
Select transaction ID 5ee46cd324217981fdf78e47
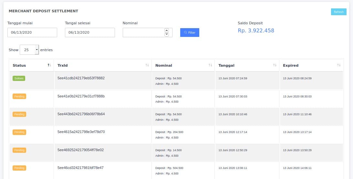[x=80, y=168]
